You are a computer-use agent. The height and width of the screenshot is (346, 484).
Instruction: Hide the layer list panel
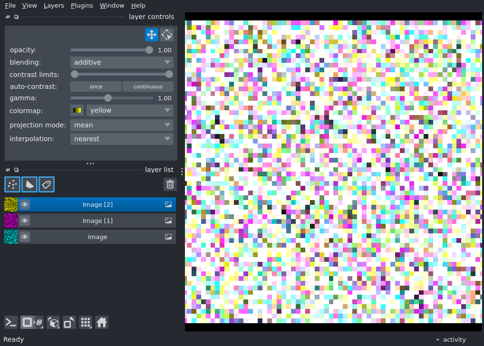(8, 170)
